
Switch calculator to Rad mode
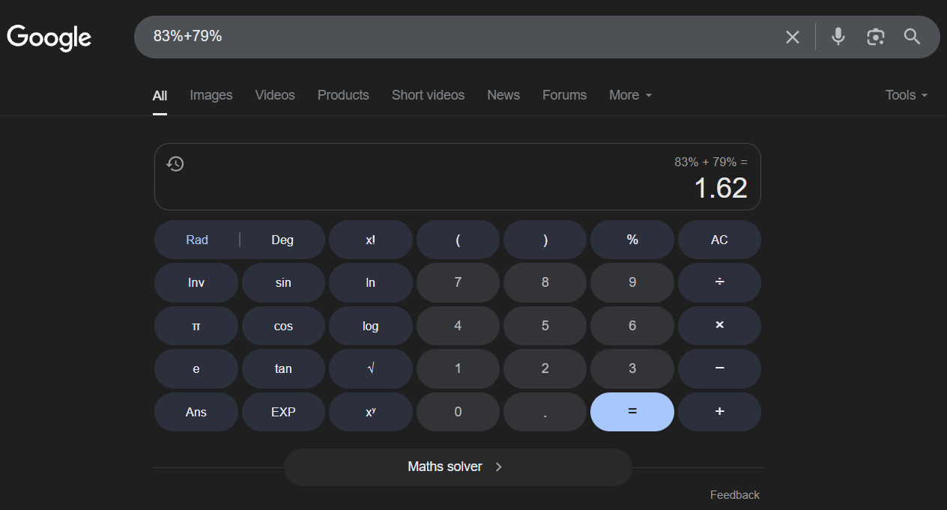197,240
